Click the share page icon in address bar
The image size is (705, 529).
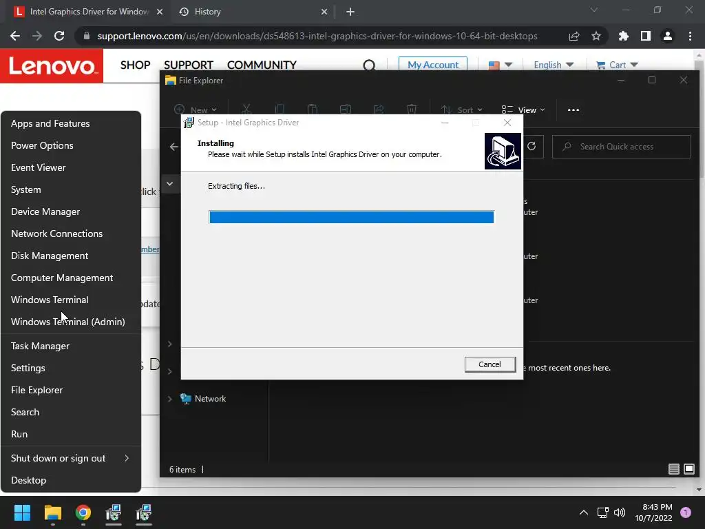574,36
